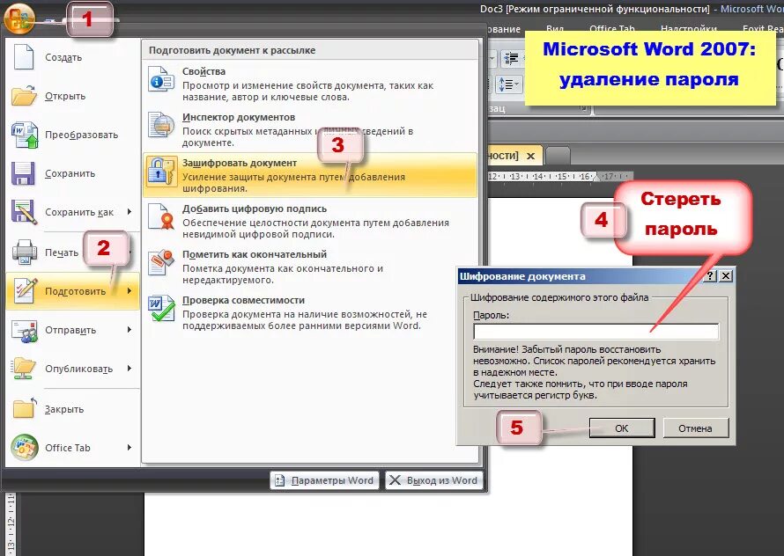
Task: Click the Параметры Word button
Action: pos(324,480)
